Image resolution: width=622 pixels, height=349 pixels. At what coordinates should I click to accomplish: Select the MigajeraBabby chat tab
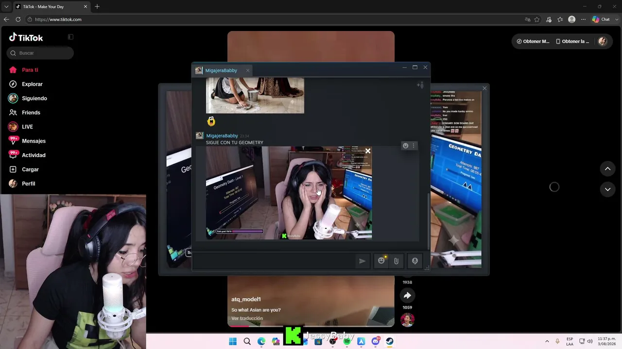[221, 70]
